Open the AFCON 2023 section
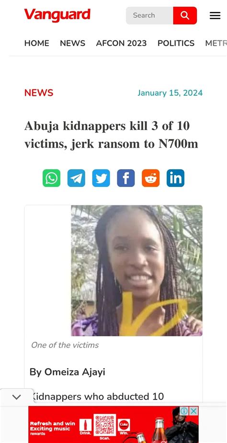This screenshot has height=443, width=227. pyautogui.click(x=122, y=43)
